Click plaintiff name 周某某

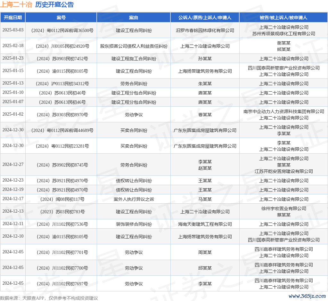(205, 252)
